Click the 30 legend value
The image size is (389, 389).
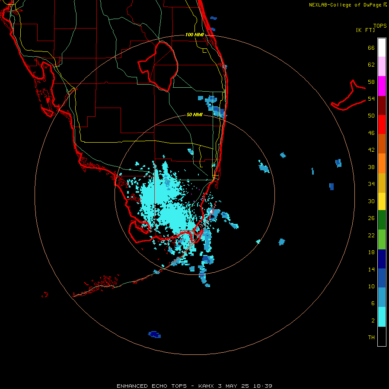371,201
